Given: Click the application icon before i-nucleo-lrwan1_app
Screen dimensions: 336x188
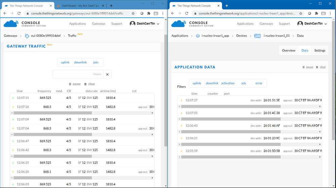Looking at the screenshot, I should click(x=198, y=36).
